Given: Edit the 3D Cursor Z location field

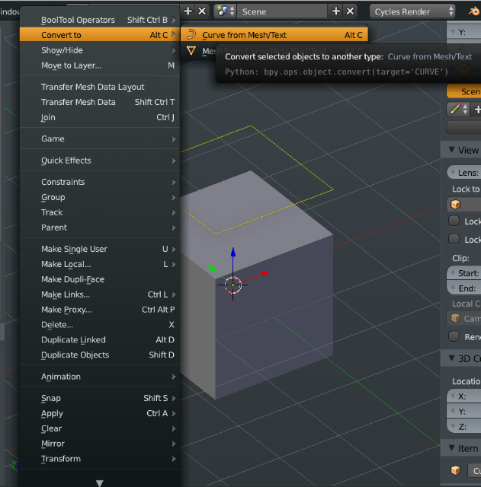Looking at the screenshot, I should click(464, 427).
